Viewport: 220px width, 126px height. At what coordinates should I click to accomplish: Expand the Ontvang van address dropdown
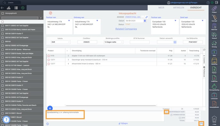(x=97, y=20)
